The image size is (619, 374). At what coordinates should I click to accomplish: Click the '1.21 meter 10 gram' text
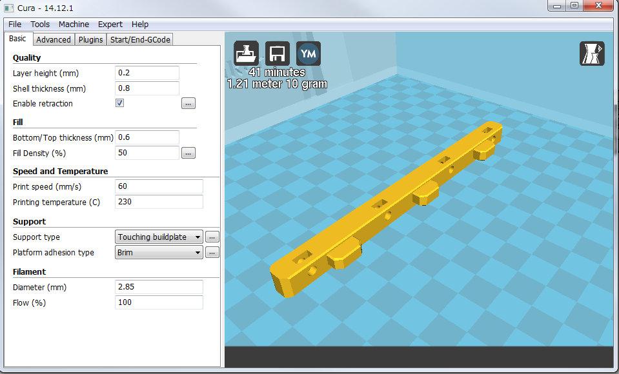pyautogui.click(x=277, y=84)
